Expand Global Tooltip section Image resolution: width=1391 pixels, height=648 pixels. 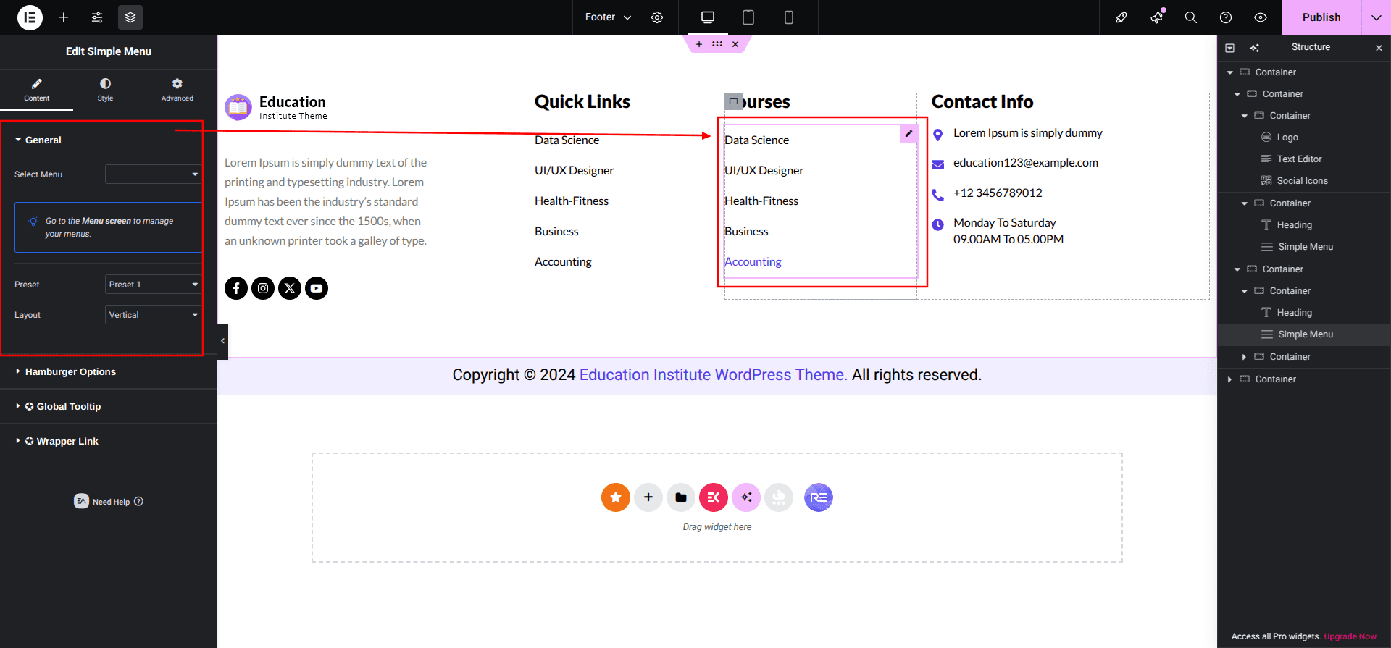point(109,406)
